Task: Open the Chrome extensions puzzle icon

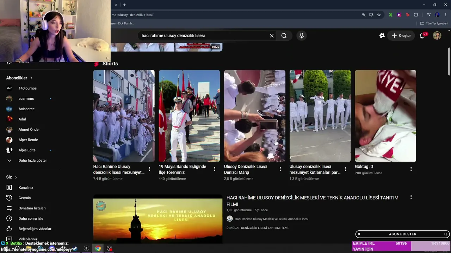Action: pos(416,15)
